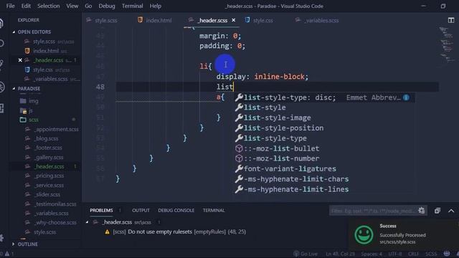Change UTF-8 encoding in status bar
The height and width of the screenshot is (258, 459).
[x=395, y=254]
